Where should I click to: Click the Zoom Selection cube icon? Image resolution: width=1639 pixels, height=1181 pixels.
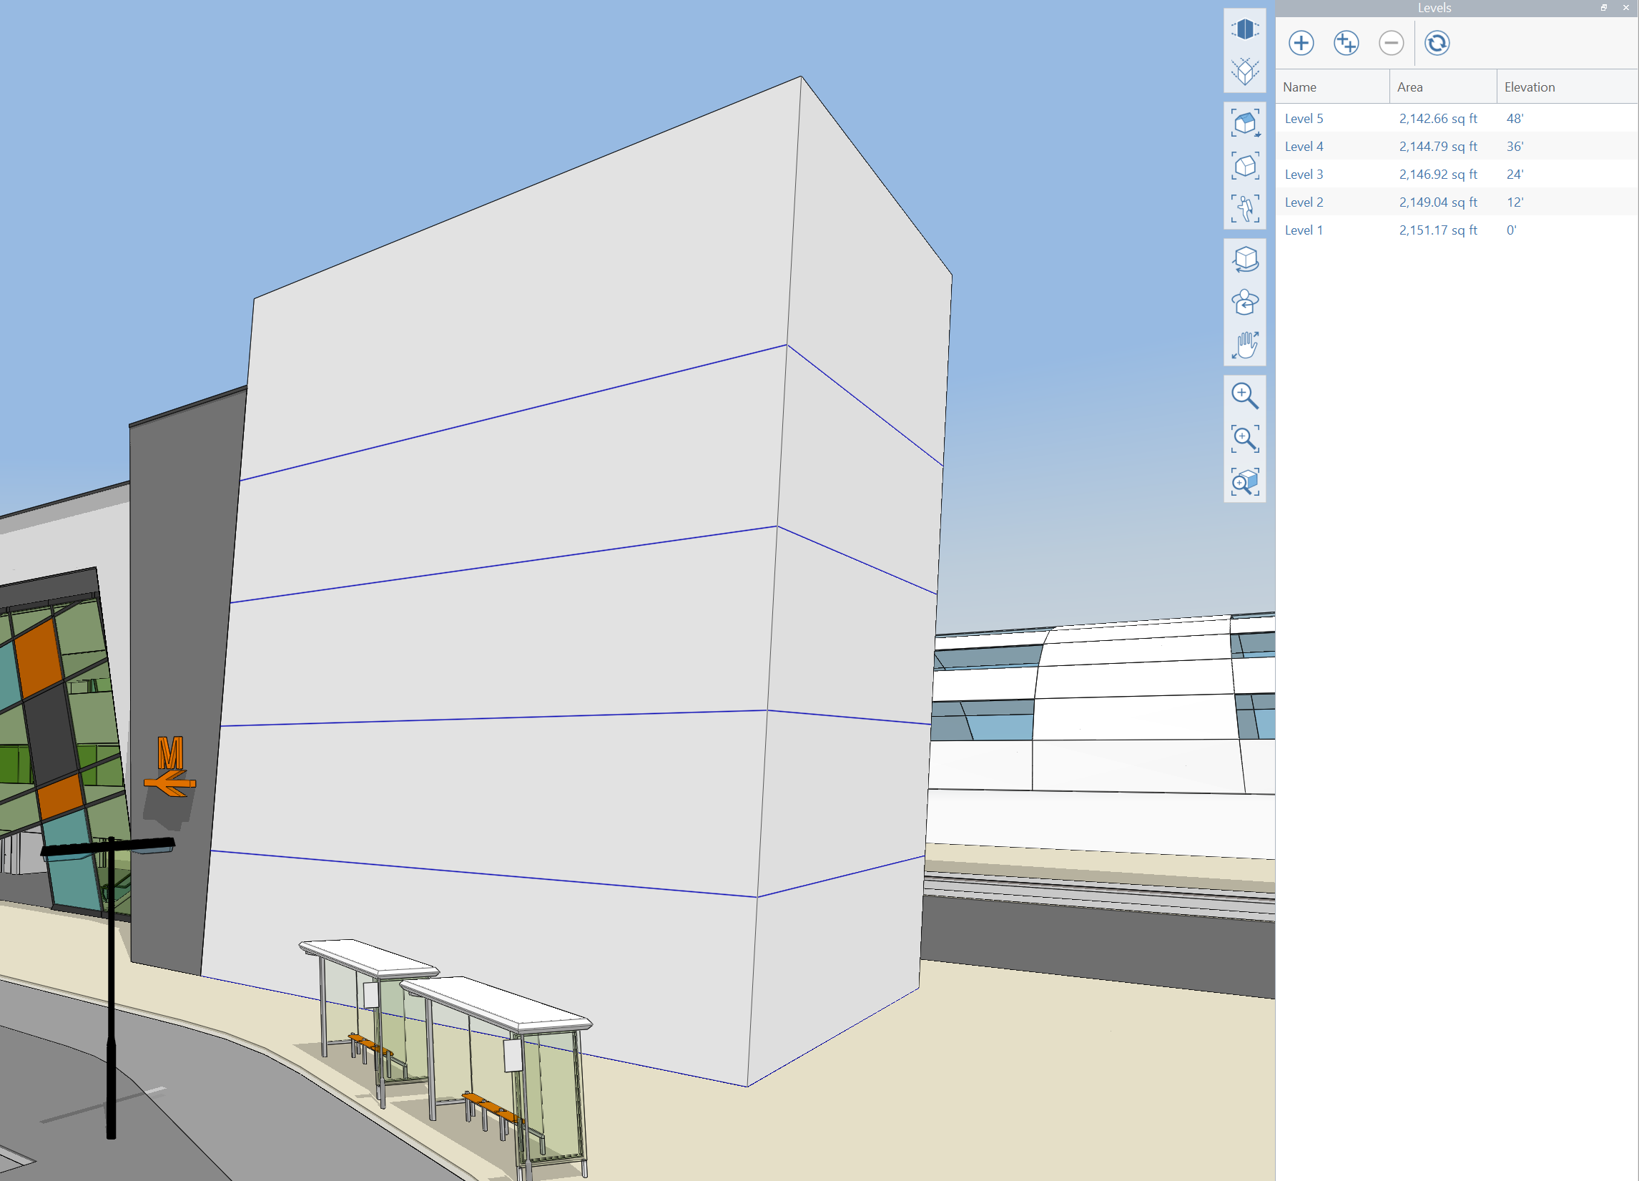pyautogui.click(x=1244, y=481)
